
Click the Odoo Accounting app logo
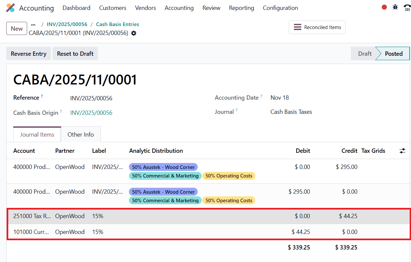point(11,8)
